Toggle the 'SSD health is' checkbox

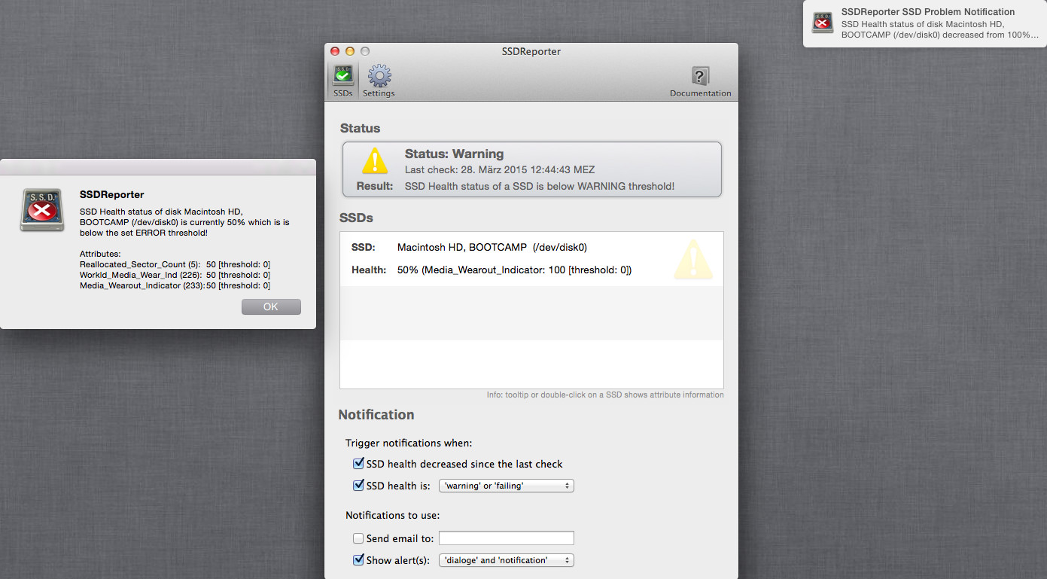tap(358, 486)
